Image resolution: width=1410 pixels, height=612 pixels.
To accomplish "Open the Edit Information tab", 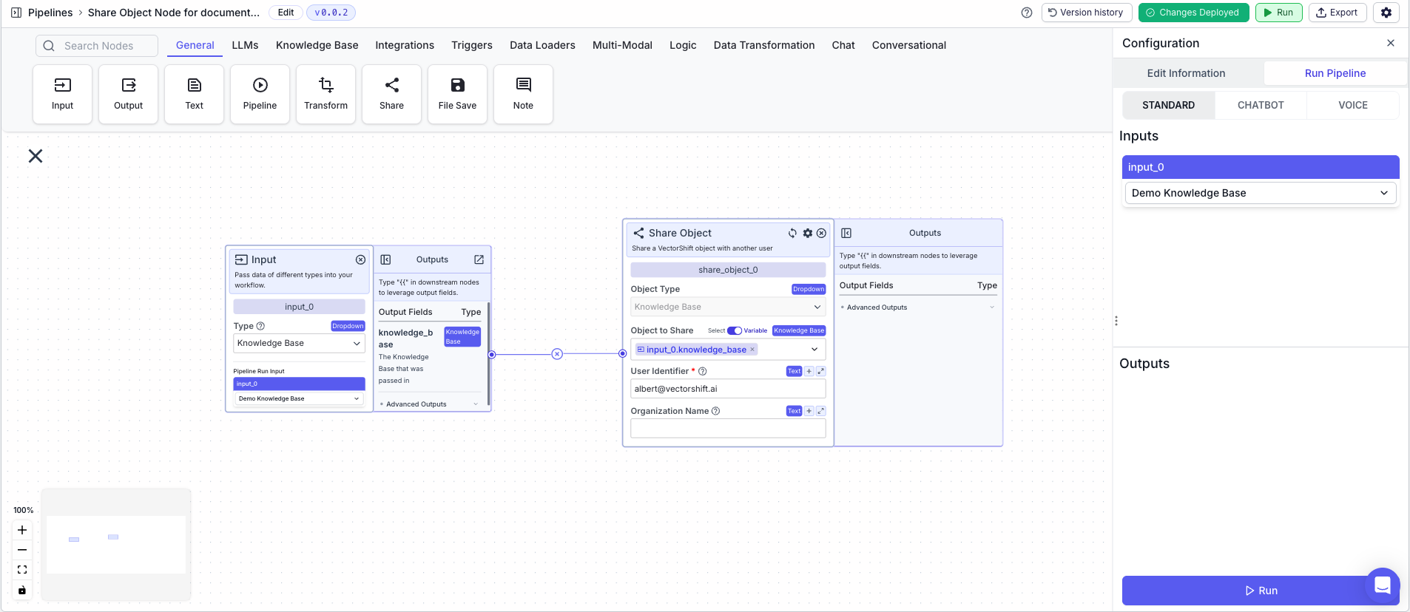I will [1186, 73].
